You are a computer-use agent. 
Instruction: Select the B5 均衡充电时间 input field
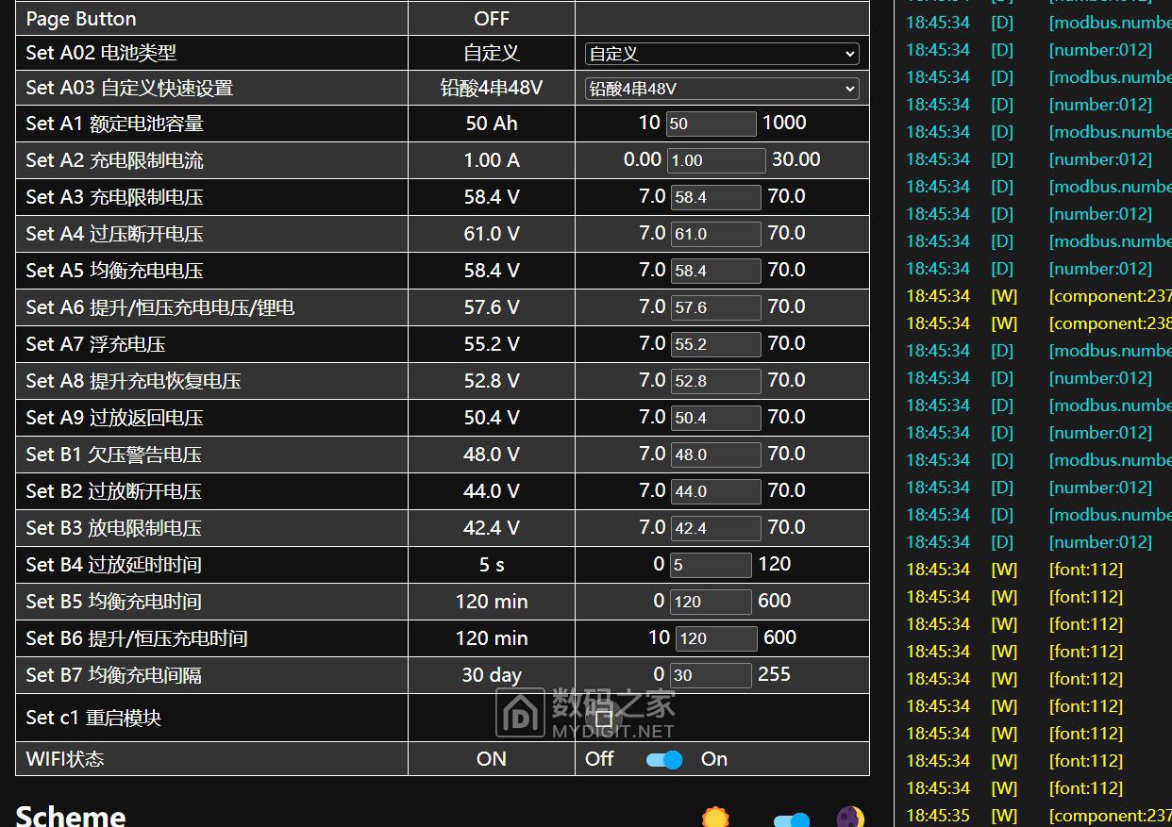click(710, 602)
